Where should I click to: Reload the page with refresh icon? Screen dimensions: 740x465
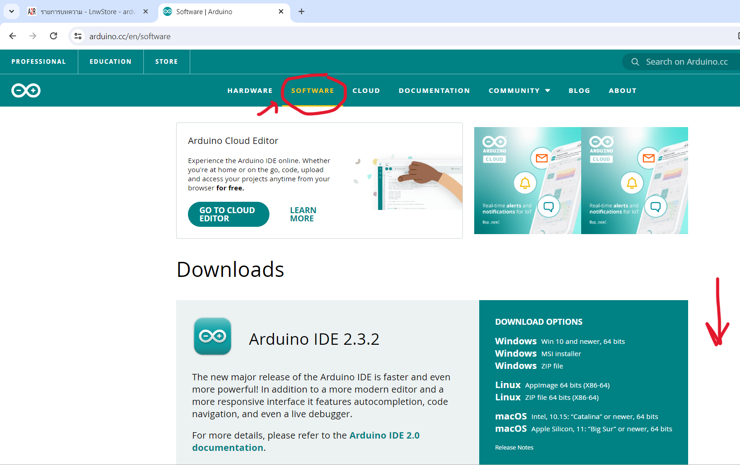(x=54, y=36)
